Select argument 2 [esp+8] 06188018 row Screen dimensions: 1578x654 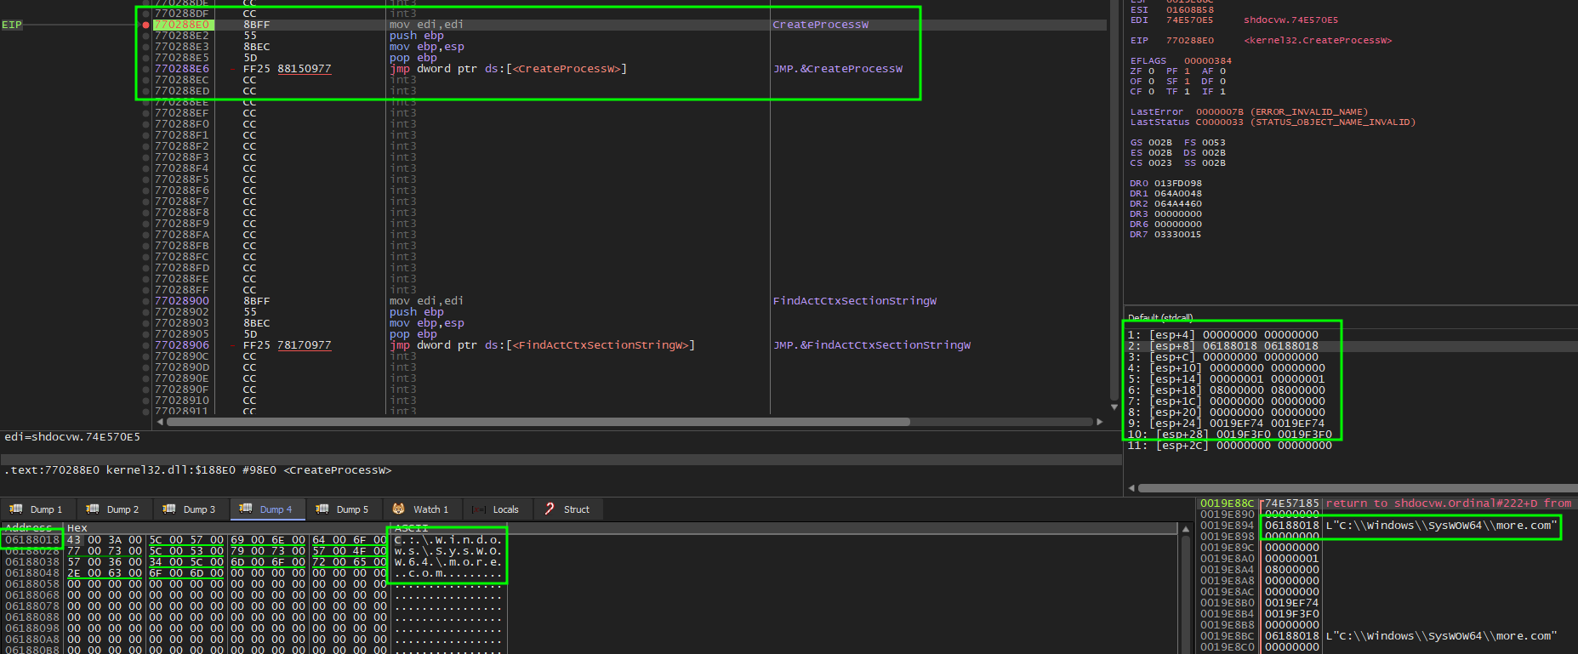click(1353, 346)
